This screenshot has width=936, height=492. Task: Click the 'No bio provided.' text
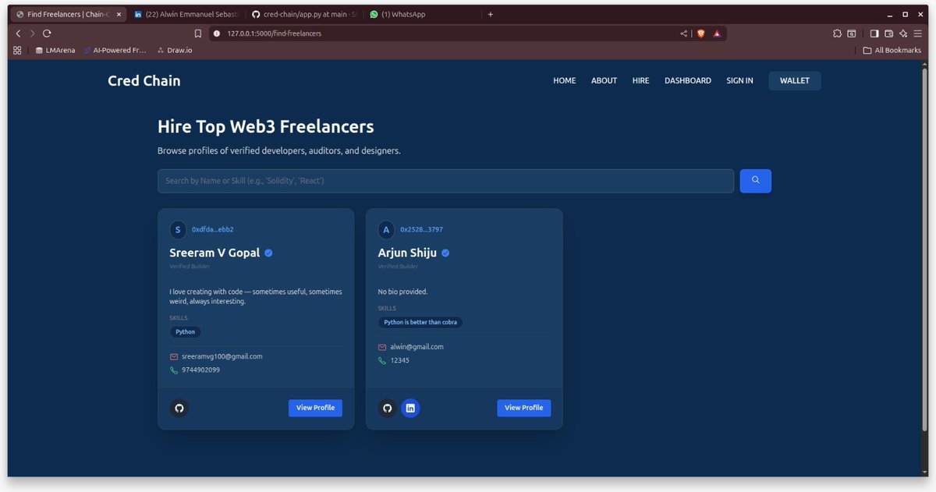(x=402, y=292)
